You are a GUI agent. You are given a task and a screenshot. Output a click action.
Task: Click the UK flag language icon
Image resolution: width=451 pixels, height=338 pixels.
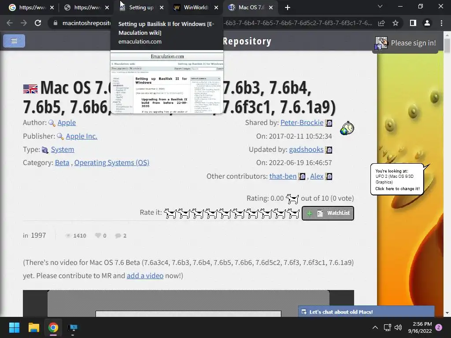tap(30, 89)
